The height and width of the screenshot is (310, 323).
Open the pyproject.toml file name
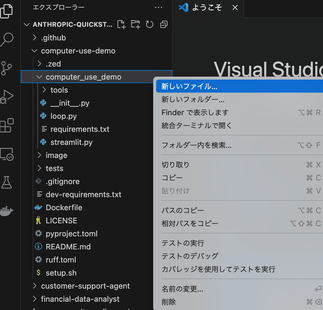click(x=72, y=234)
